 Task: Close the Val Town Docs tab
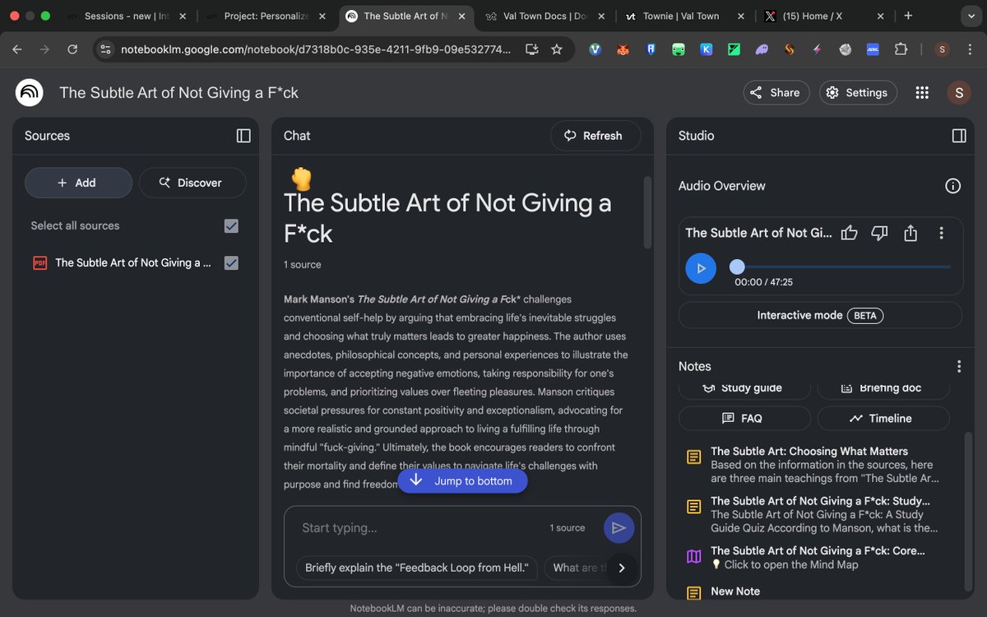coord(601,16)
